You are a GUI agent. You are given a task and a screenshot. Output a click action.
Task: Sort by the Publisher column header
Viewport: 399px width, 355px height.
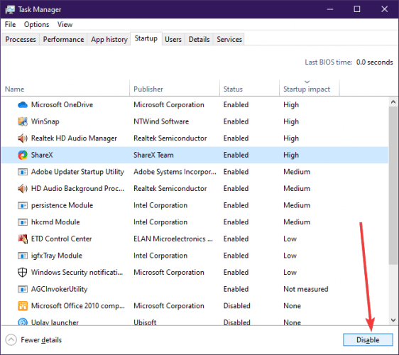(x=175, y=89)
